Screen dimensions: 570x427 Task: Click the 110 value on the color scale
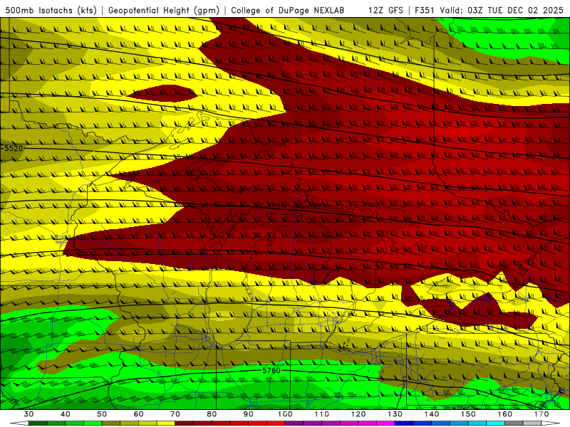(322, 414)
